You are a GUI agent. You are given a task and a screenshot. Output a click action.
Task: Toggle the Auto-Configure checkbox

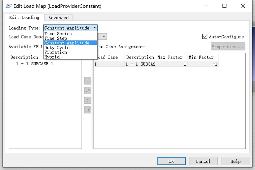(x=205, y=36)
